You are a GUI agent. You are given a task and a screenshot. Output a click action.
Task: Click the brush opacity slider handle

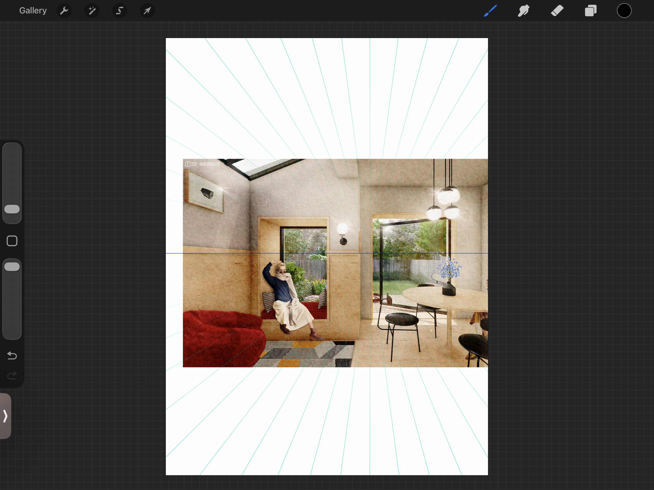(12, 267)
